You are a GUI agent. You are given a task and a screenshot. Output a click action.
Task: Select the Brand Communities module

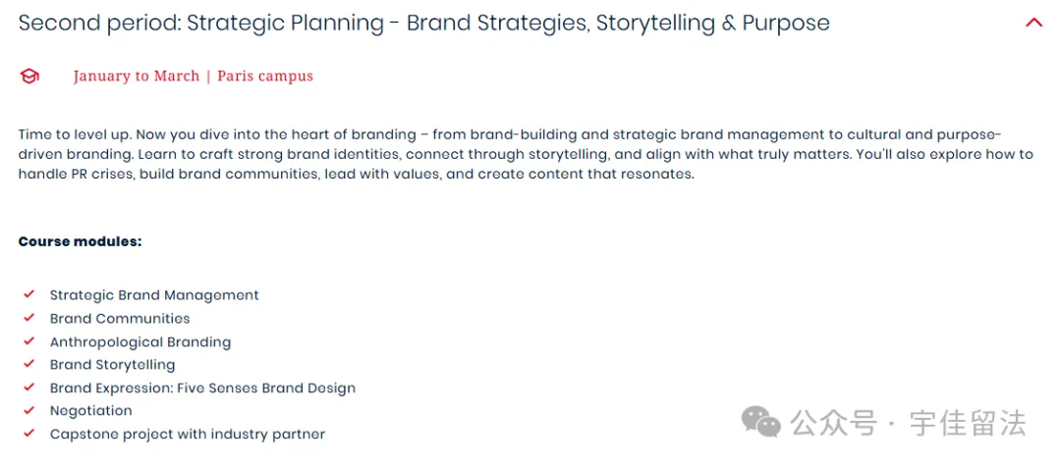pyautogui.click(x=120, y=318)
